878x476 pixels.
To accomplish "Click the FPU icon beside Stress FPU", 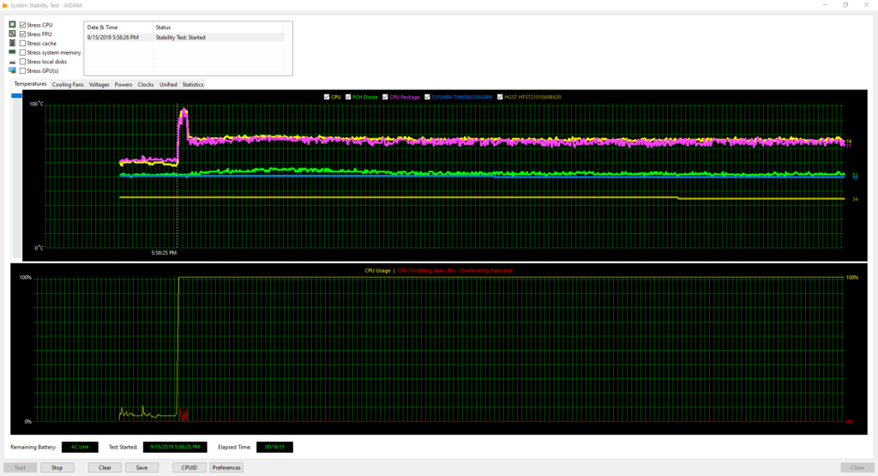I will (12, 34).
